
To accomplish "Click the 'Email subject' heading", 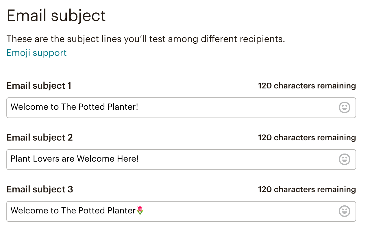I will pos(56,16).
